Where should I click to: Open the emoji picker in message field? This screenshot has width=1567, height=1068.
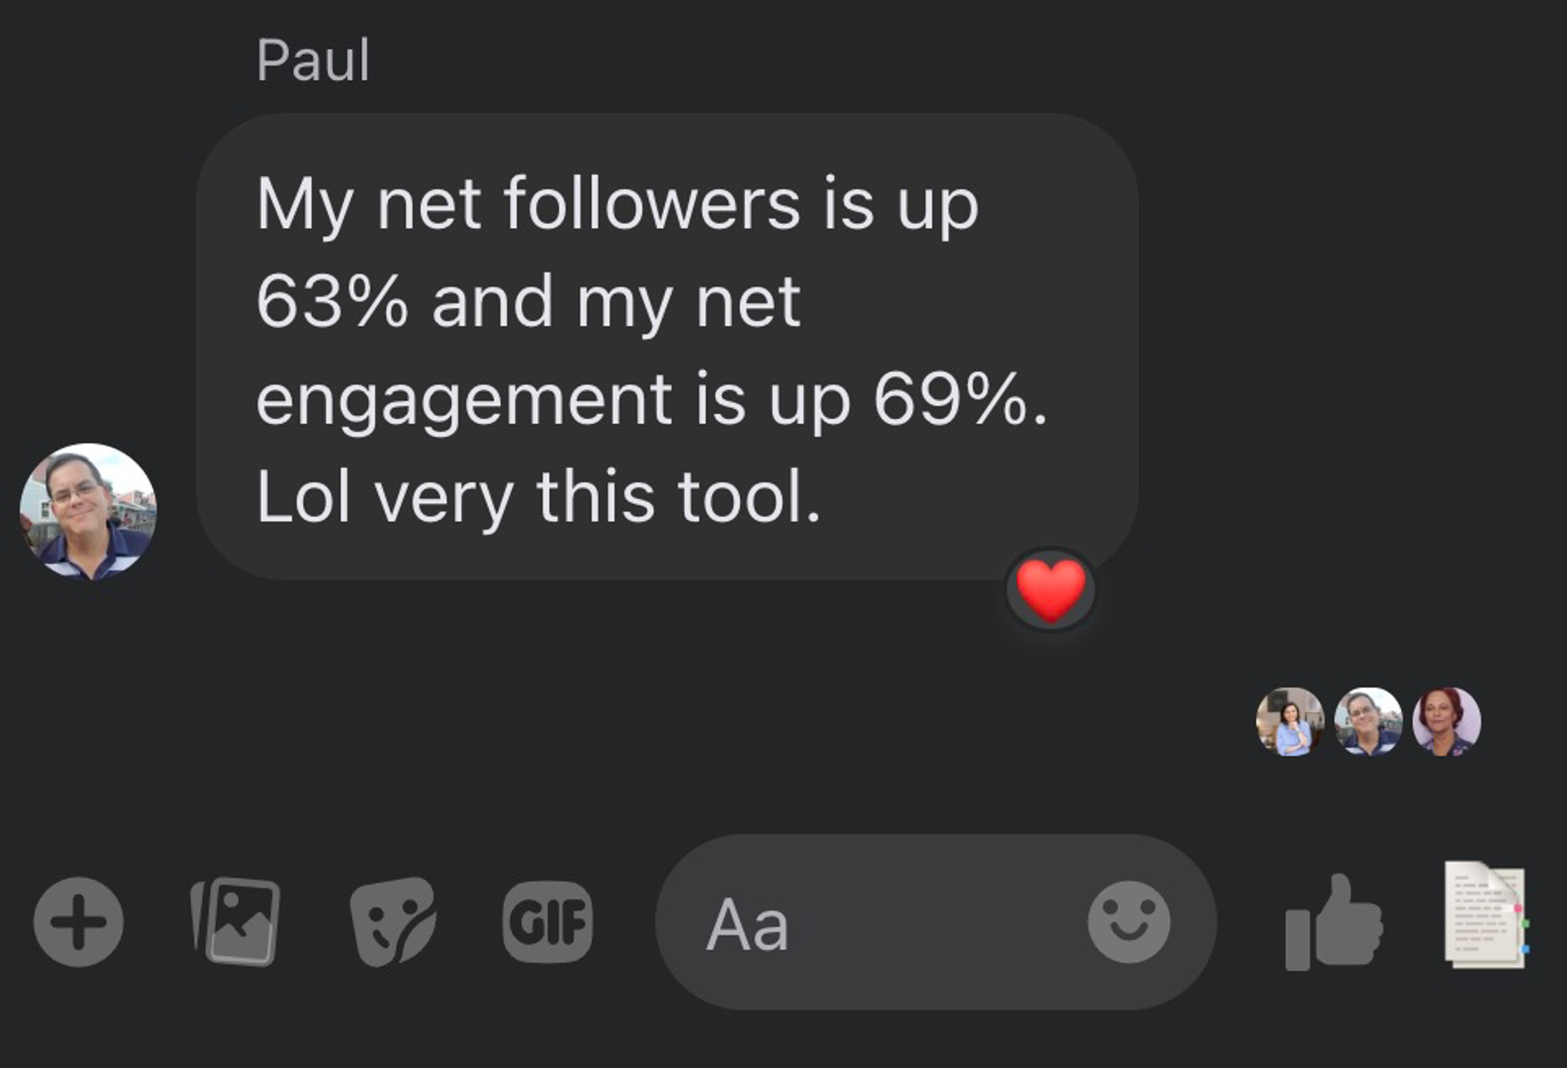pos(1129,922)
